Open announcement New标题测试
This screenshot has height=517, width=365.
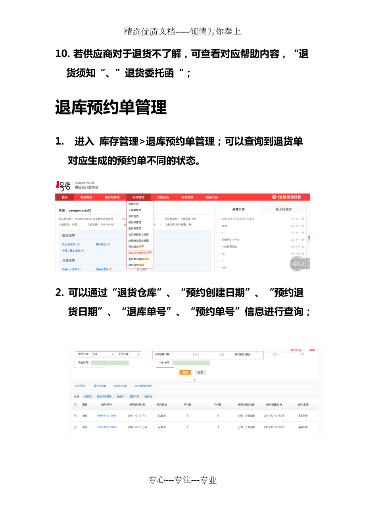[229, 247]
